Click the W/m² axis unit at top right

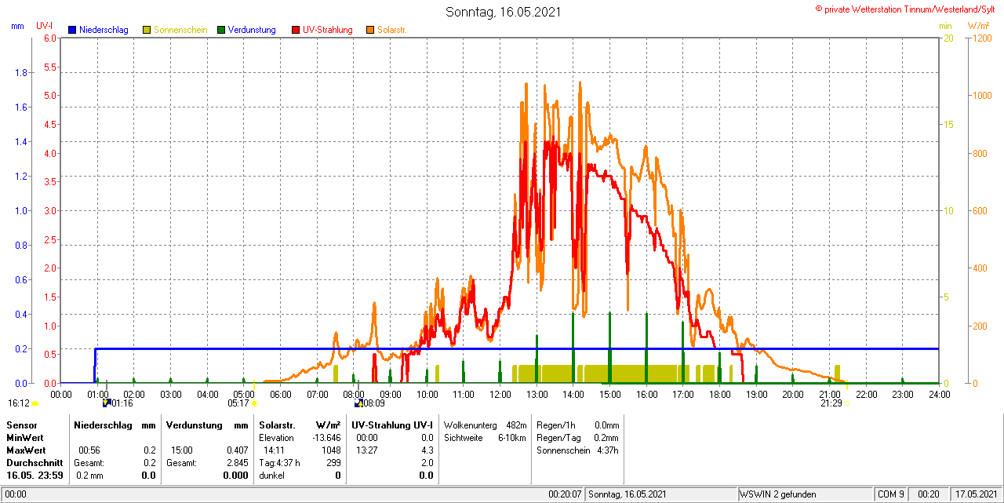(979, 26)
